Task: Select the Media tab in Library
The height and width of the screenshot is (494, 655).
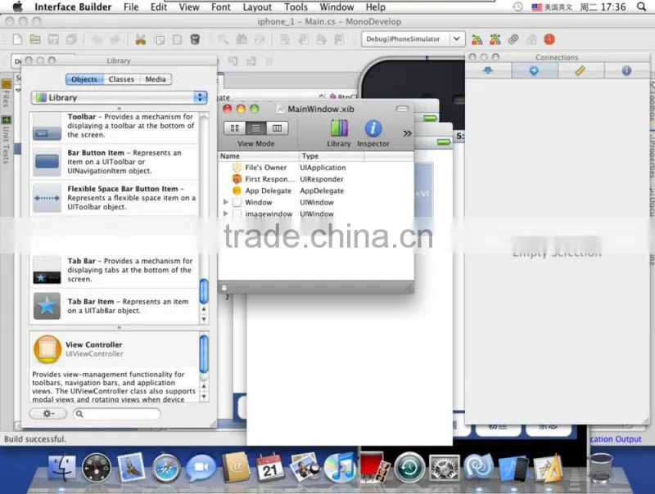Action: point(156,79)
